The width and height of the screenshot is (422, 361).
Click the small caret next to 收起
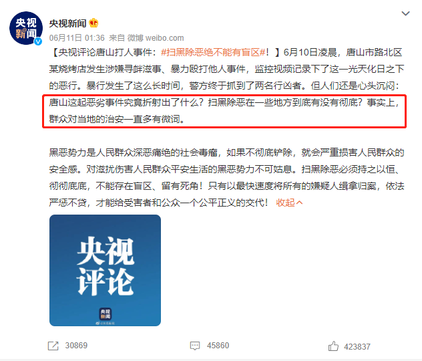[300, 203]
